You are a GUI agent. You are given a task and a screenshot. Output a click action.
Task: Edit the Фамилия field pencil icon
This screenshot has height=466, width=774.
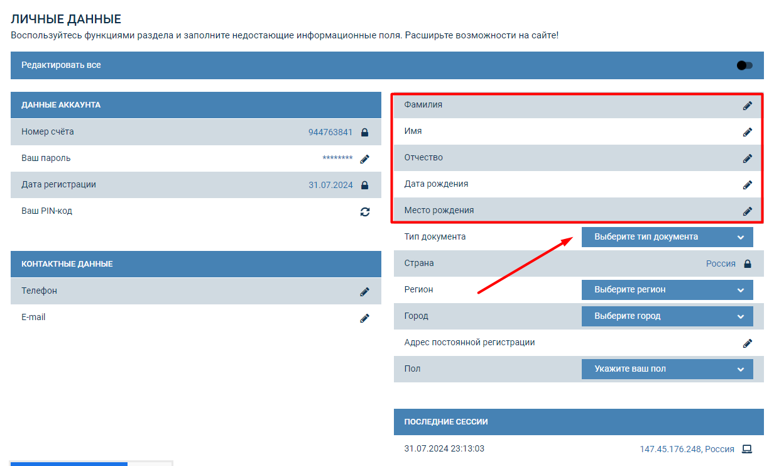point(747,106)
